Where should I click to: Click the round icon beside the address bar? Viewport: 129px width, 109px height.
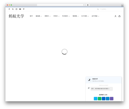[x=88, y=5]
